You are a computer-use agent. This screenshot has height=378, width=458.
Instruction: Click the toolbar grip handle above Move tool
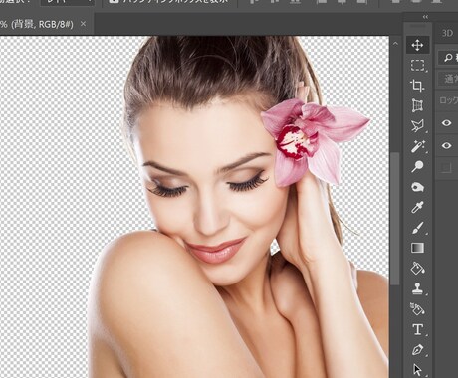point(417,26)
